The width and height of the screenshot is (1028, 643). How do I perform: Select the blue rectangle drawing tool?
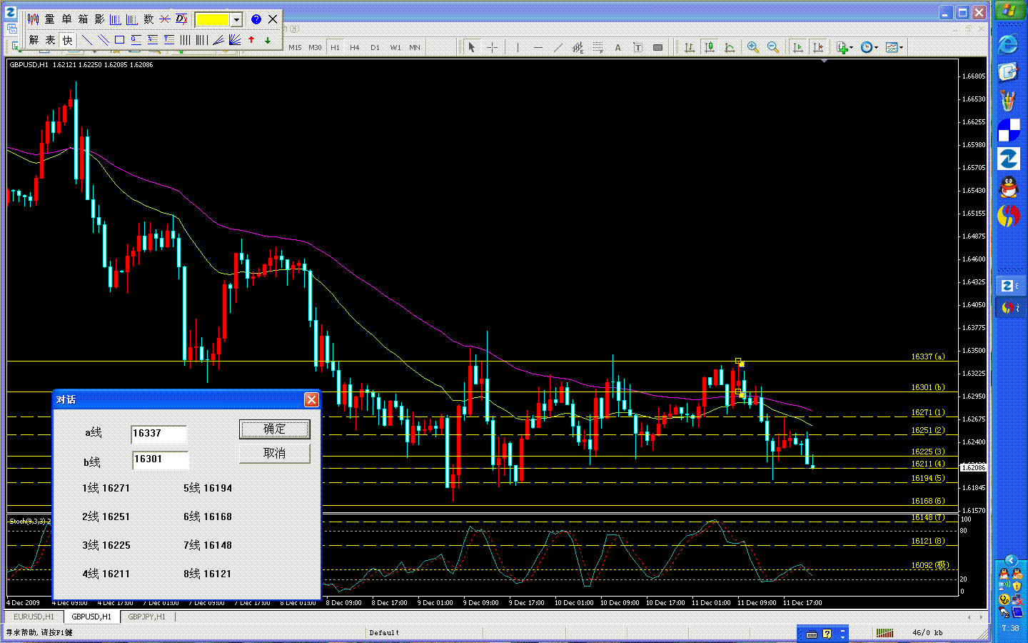tap(120, 40)
